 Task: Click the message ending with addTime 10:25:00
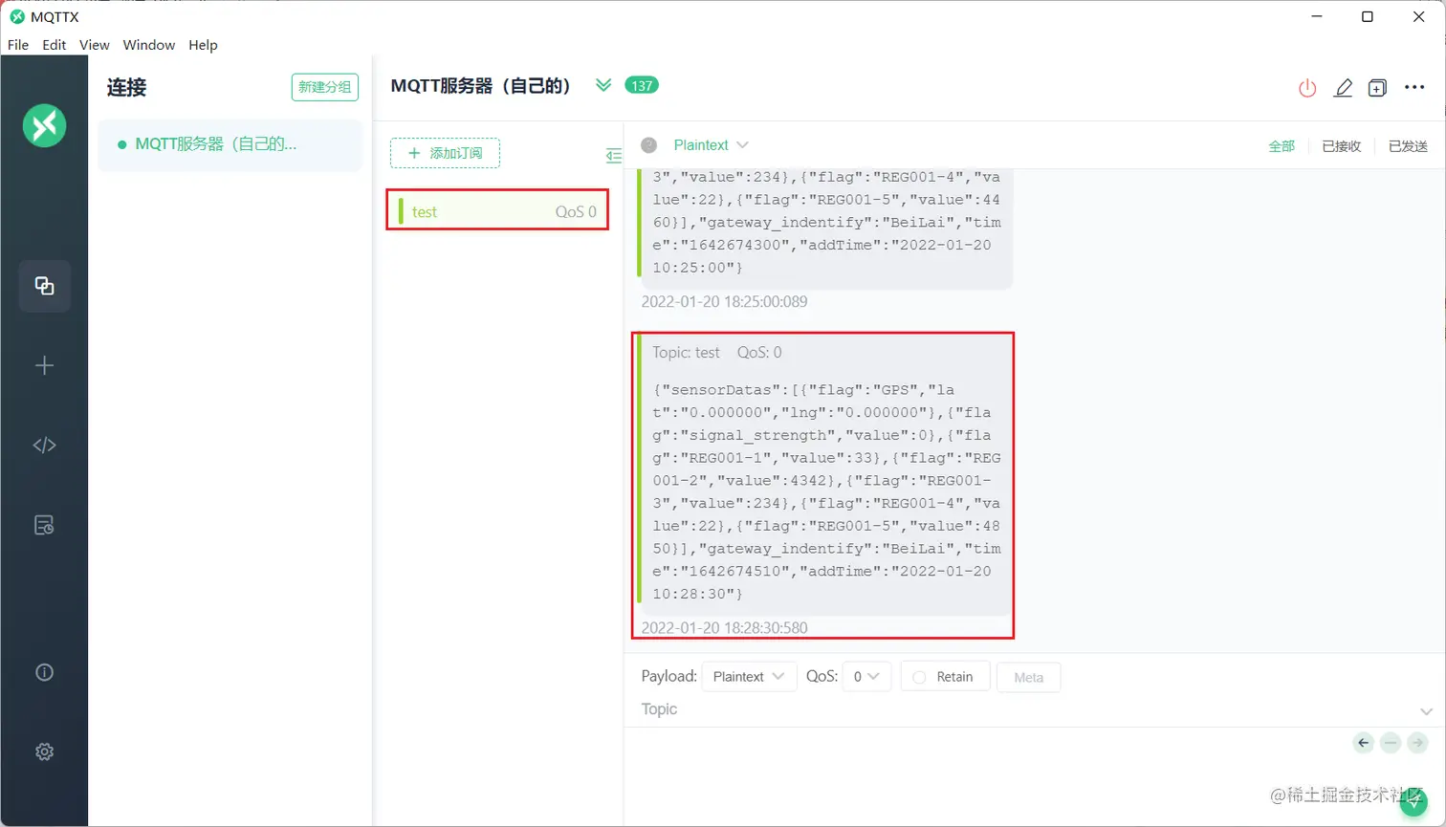pos(826,228)
